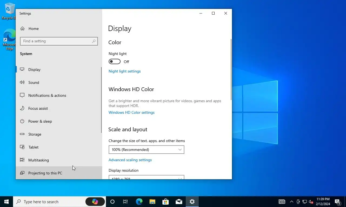Minimize the Settings window
Viewport: 346px width, 207px height.
[201, 13]
